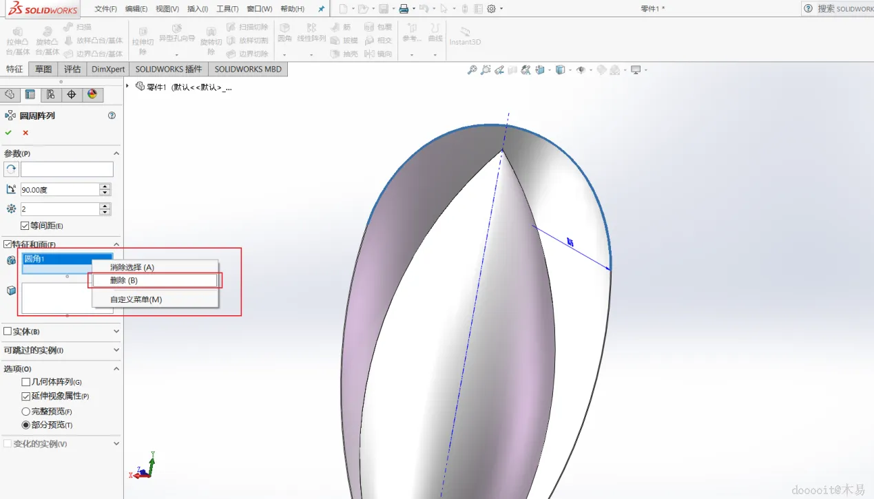Click the 90.00度 angle input field
The width and height of the screenshot is (874, 499).
60,189
